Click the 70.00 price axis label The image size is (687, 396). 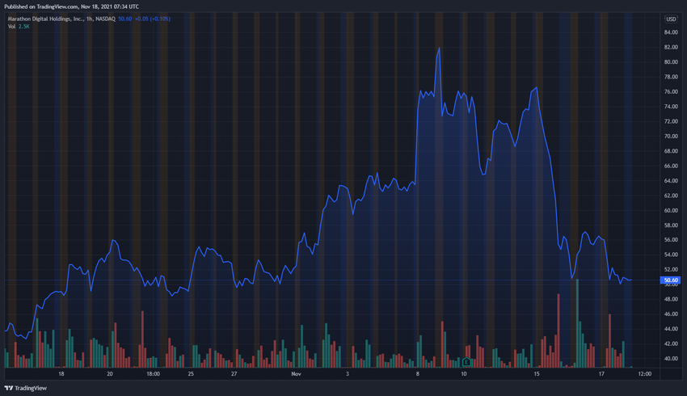coord(671,137)
